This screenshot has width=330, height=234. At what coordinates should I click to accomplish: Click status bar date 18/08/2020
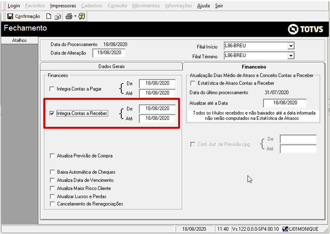194,229
